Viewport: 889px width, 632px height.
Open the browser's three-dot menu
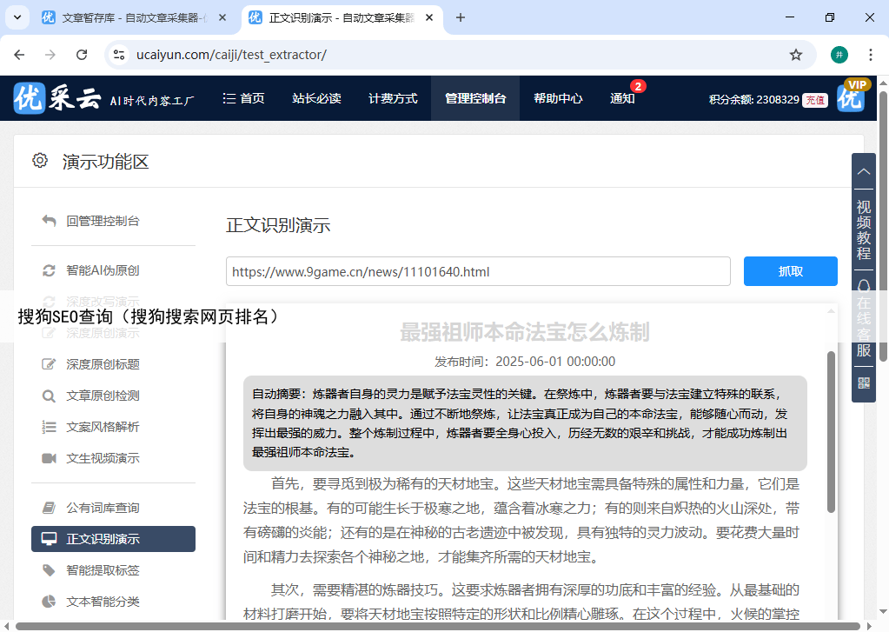click(x=870, y=55)
